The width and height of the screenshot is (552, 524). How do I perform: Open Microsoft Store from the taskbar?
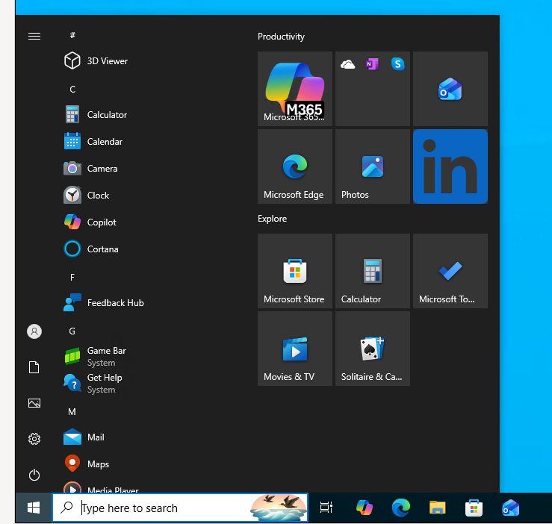pyautogui.click(x=474, y=508)
